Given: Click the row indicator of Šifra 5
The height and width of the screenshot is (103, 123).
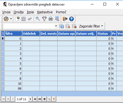Looking at the screenshot, I should pos(3,64).
